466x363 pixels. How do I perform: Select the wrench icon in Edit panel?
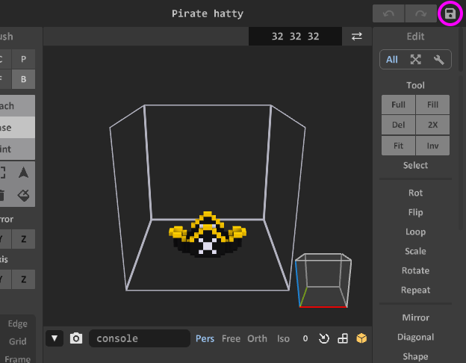439,60
